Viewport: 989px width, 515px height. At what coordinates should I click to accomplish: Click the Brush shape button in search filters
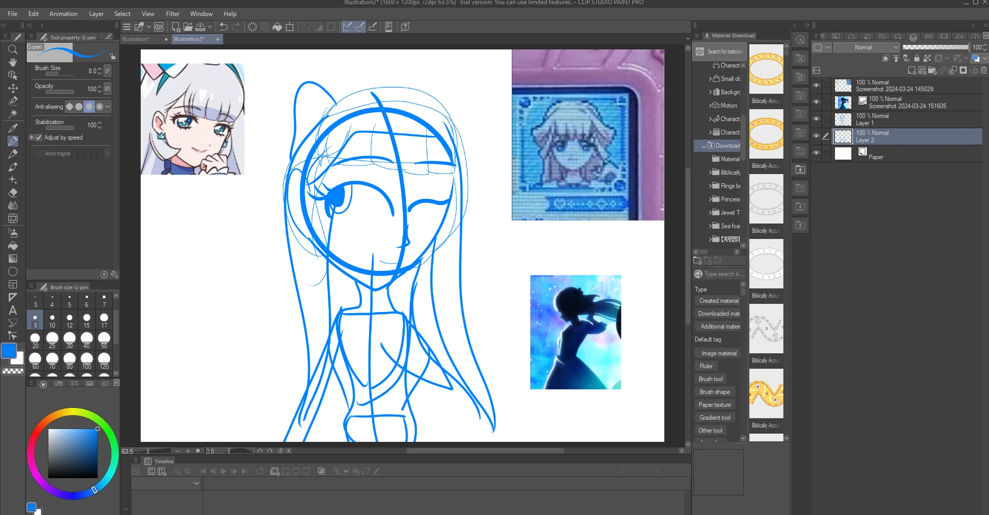[714, 391]
